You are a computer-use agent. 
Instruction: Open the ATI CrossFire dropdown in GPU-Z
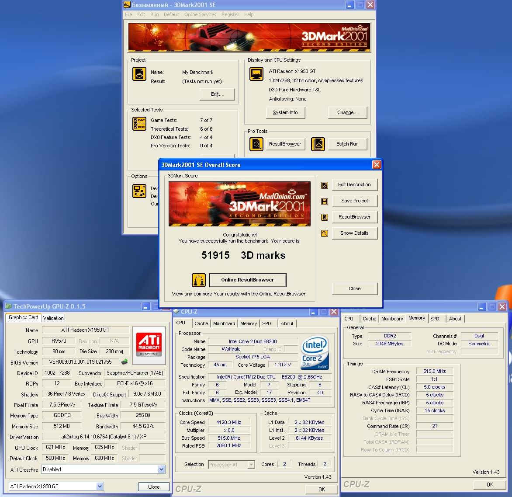coord(161,469)
